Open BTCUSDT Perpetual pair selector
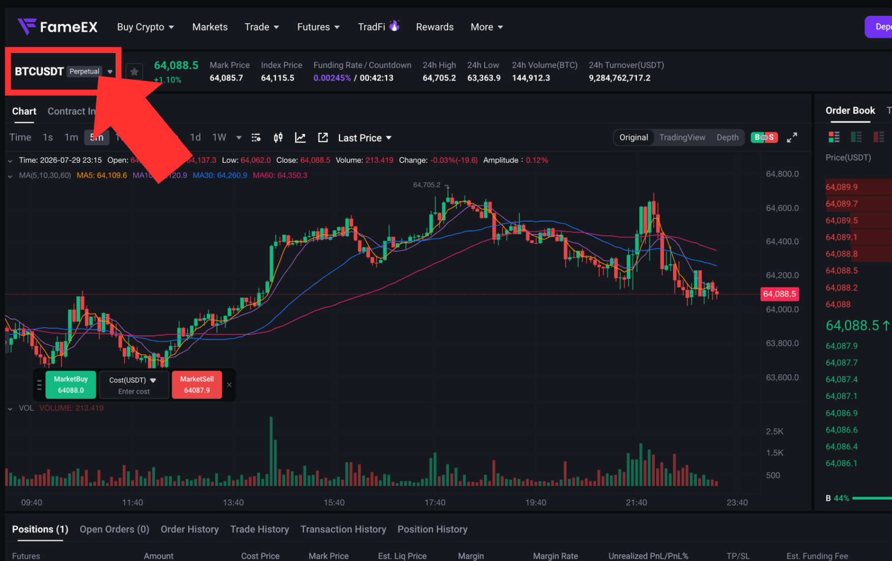 pyautogui.click(x=64, y=71)
